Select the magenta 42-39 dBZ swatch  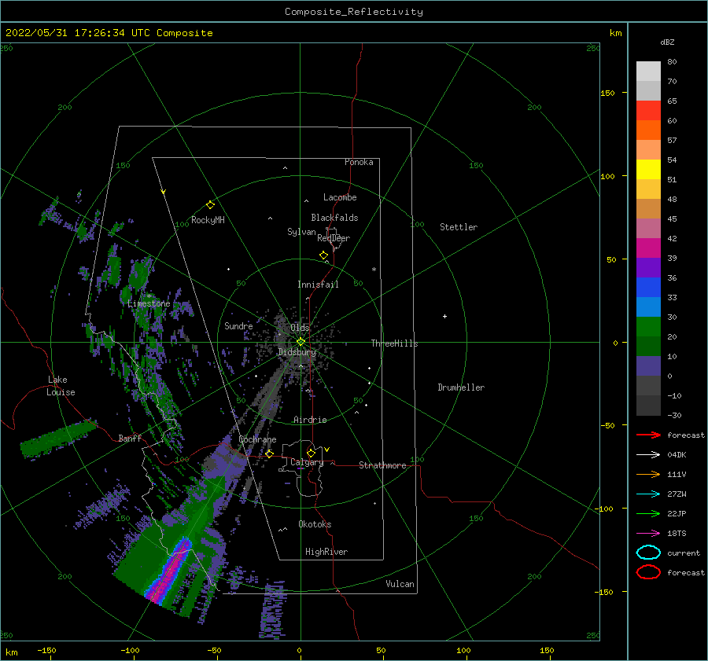648,248
